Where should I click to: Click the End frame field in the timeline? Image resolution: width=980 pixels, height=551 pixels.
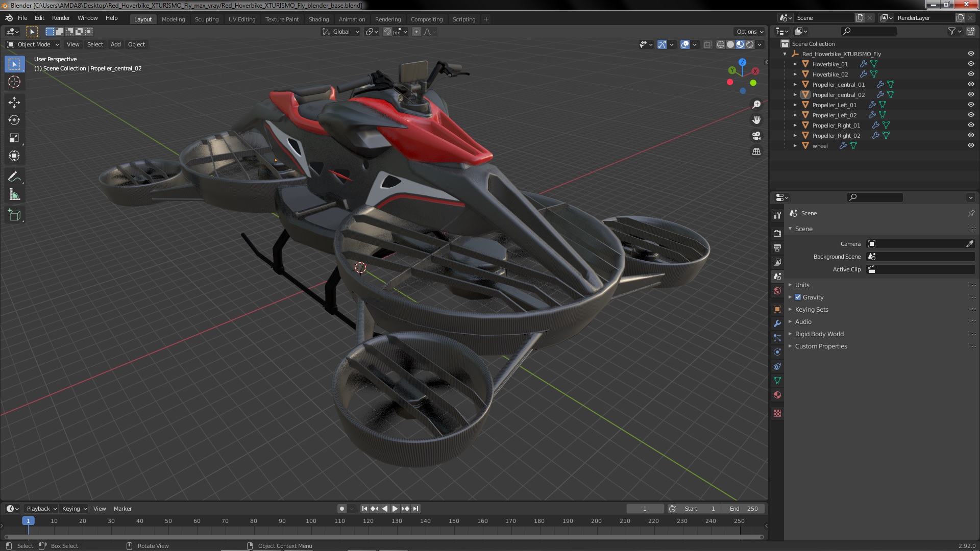(743, 509)
